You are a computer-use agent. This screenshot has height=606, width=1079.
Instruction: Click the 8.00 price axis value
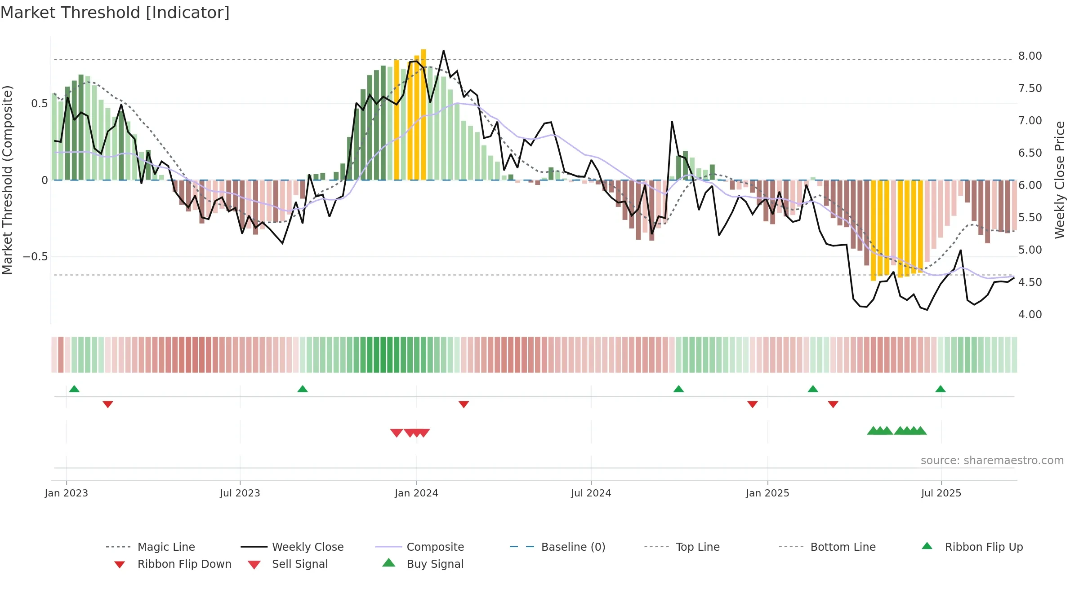coord(1030,56)
